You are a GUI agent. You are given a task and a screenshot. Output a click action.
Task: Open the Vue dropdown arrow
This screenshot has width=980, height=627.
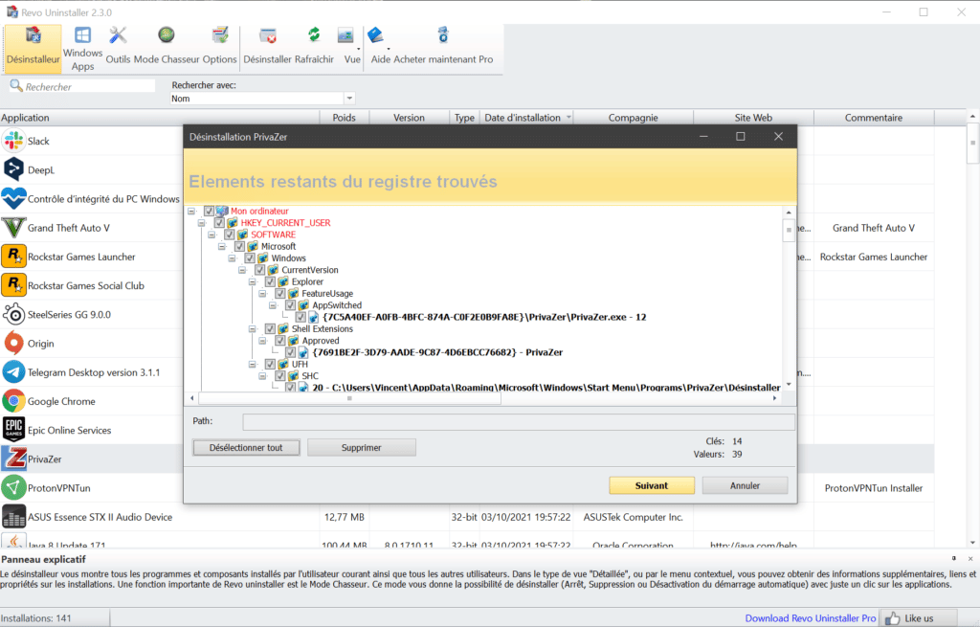(x=358, y=49)
